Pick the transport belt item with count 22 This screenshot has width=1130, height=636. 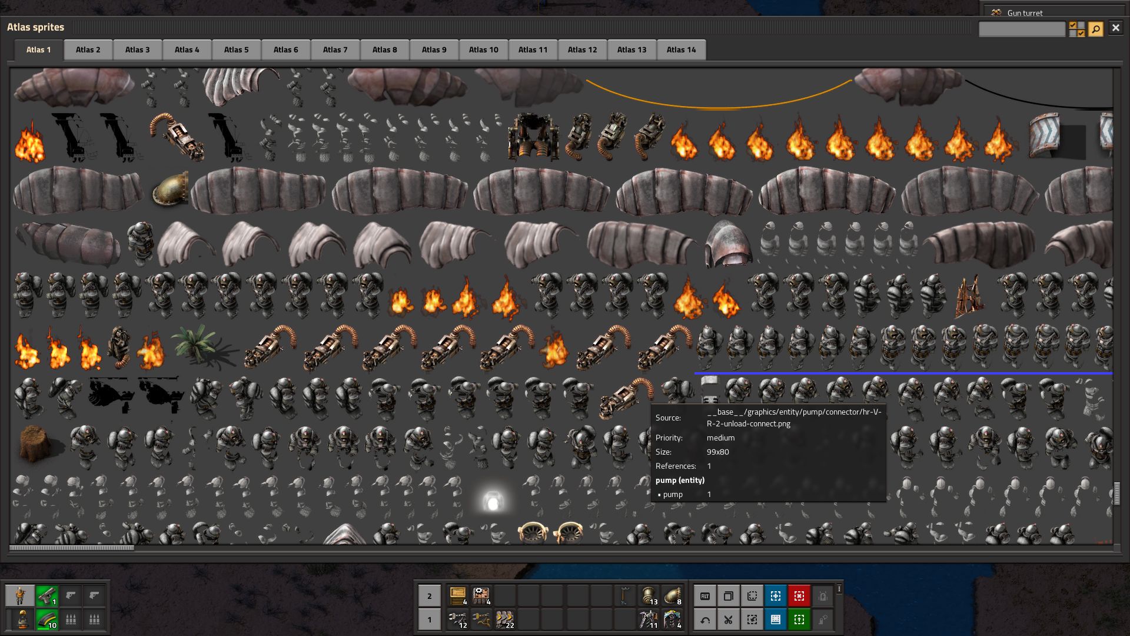[x=505, y=620]
